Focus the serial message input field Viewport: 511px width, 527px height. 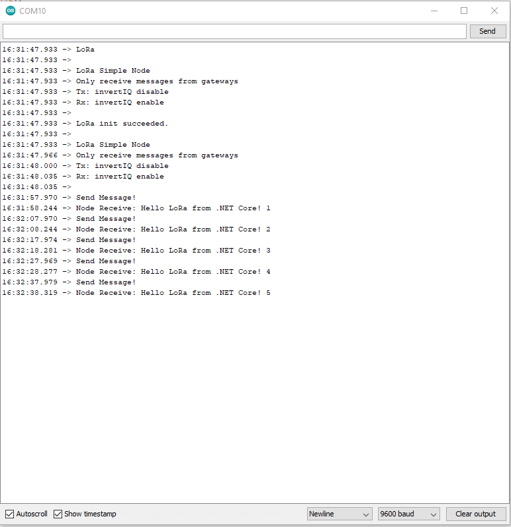(x=234, y=31)
